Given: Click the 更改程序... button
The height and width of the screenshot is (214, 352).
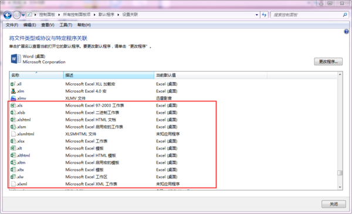Looking at the screenshot, I should pyautogui.click(x=328, y=62).
